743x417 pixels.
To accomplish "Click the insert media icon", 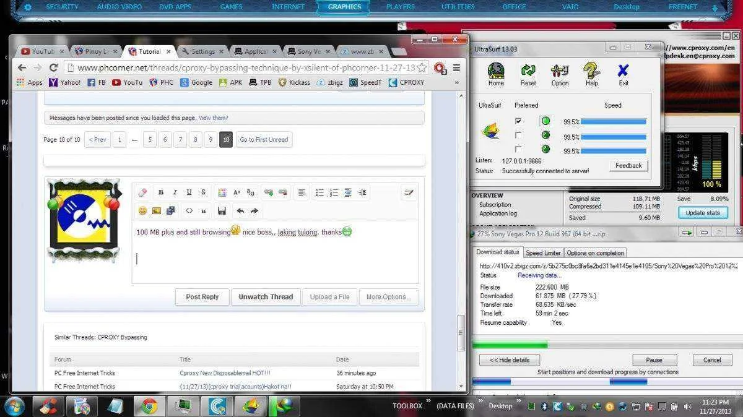I will (171, 210).
